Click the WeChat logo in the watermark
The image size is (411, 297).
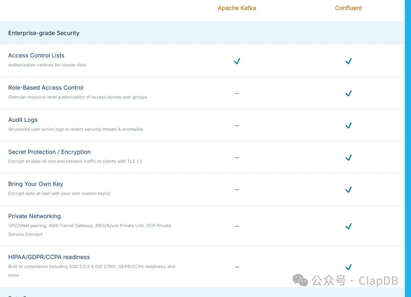[x=300, y=280]
